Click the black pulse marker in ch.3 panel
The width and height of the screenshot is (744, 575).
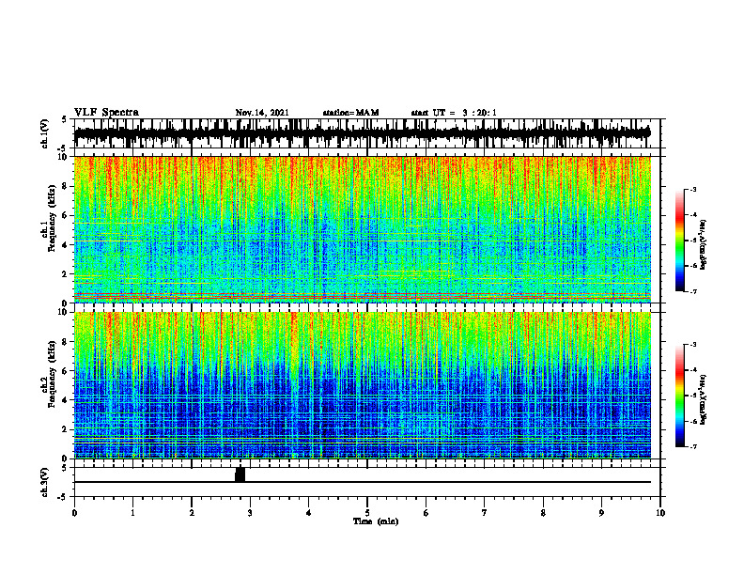pos(240,474)
